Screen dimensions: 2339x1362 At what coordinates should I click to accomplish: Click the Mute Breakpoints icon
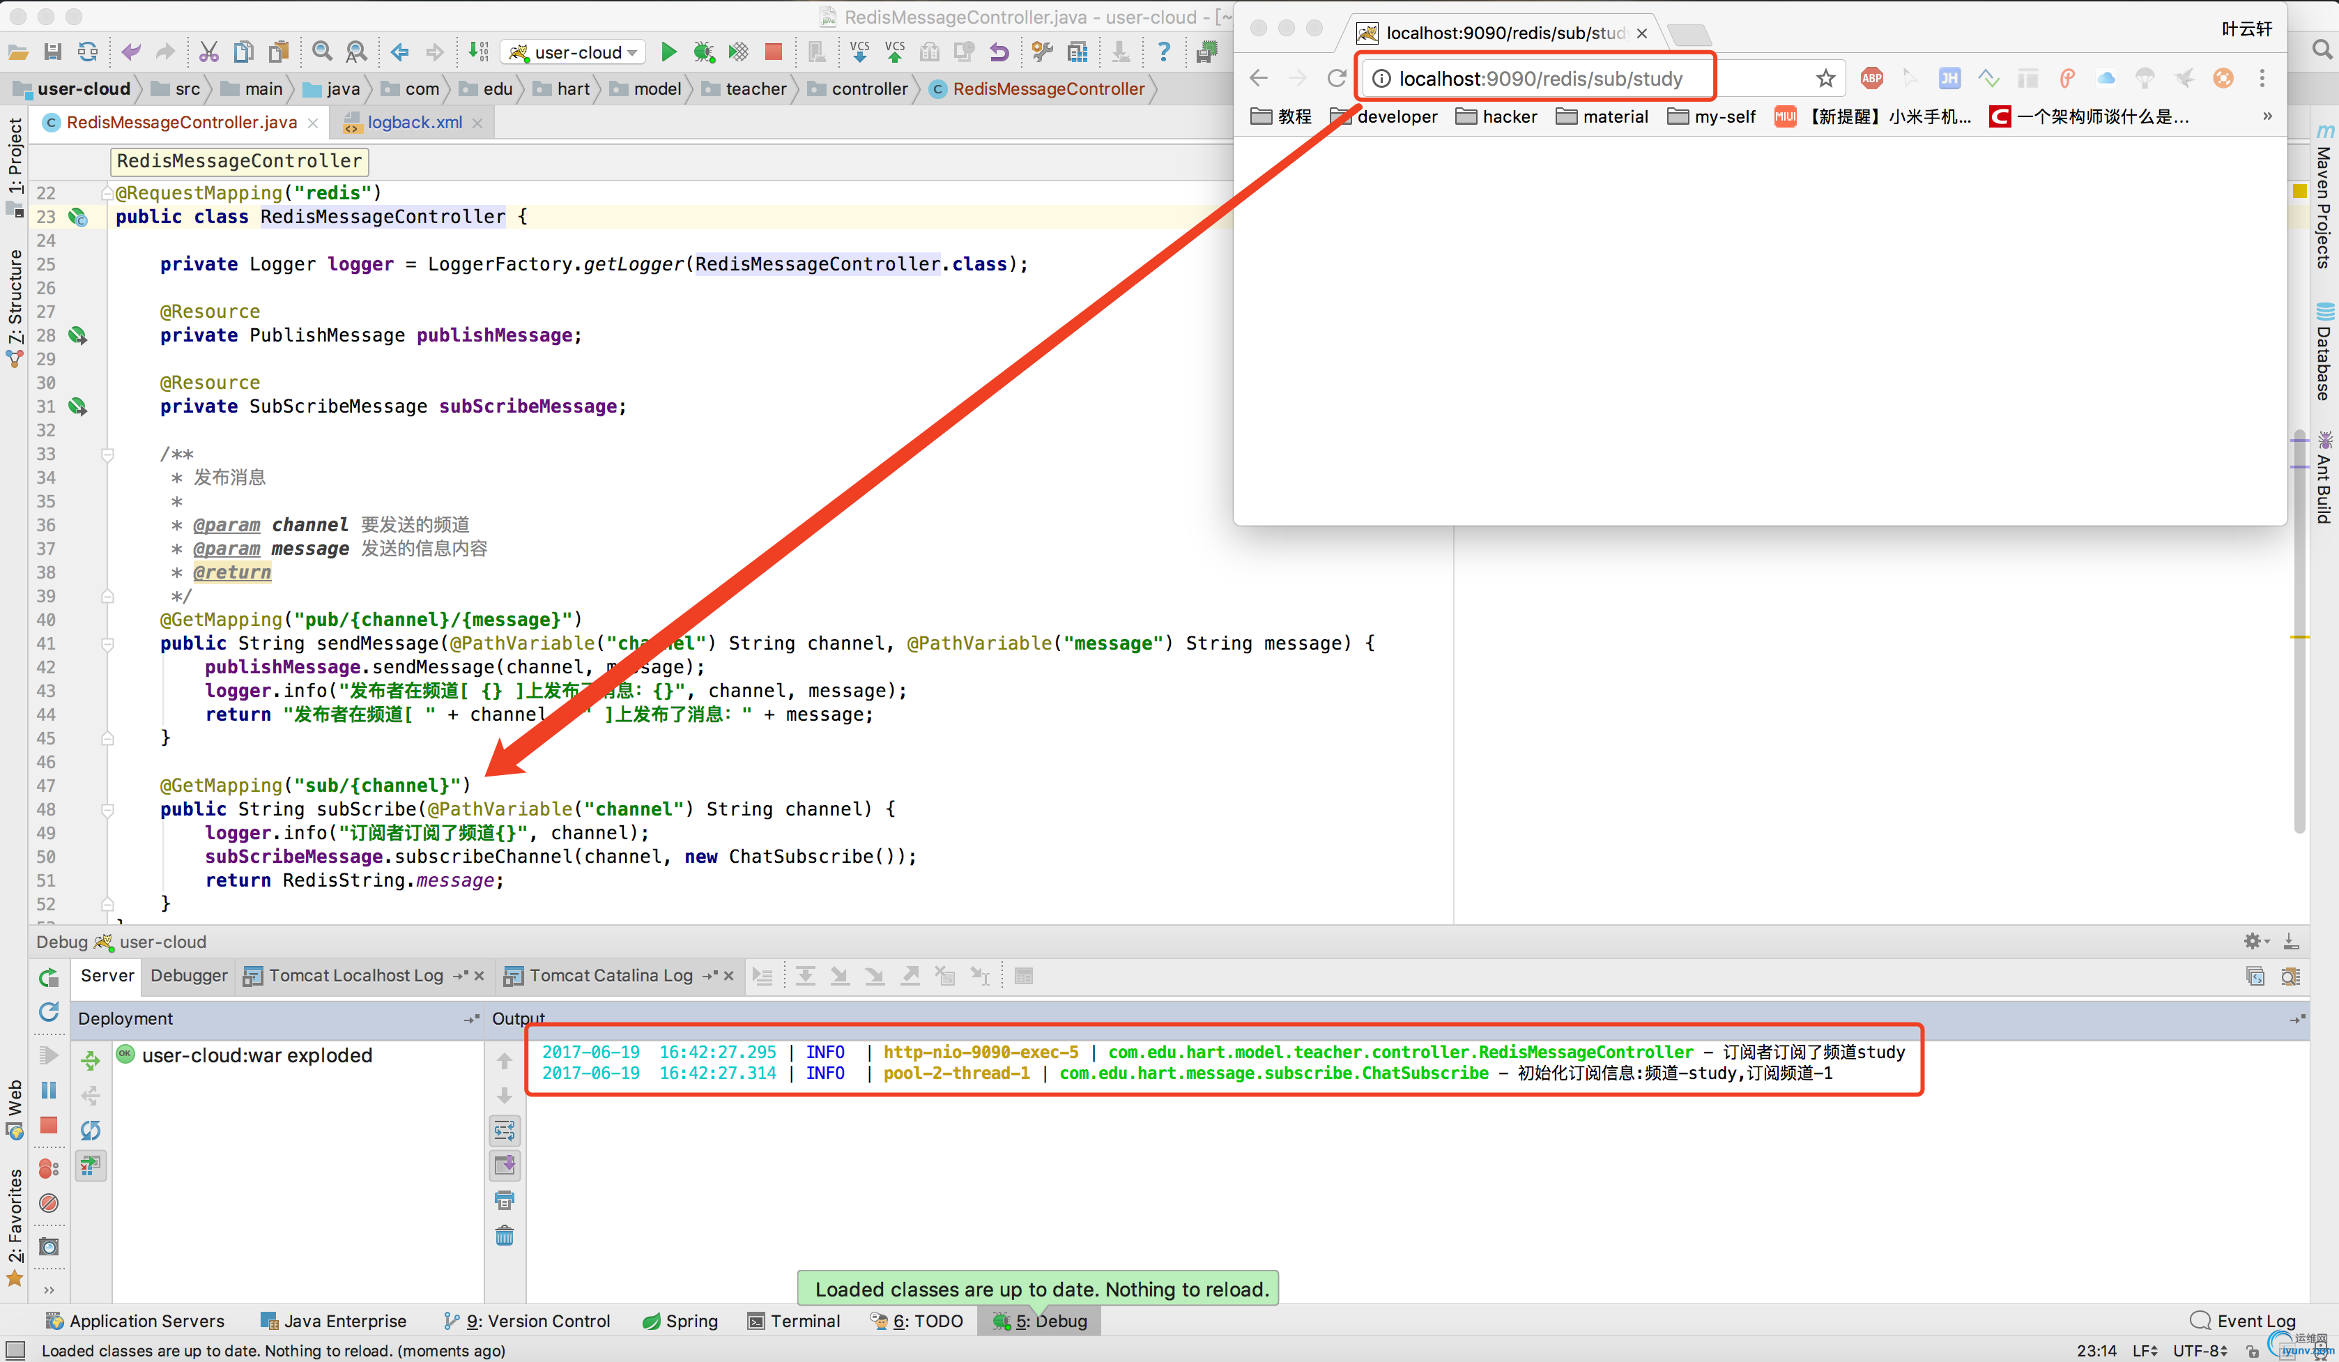(49, 1203)
